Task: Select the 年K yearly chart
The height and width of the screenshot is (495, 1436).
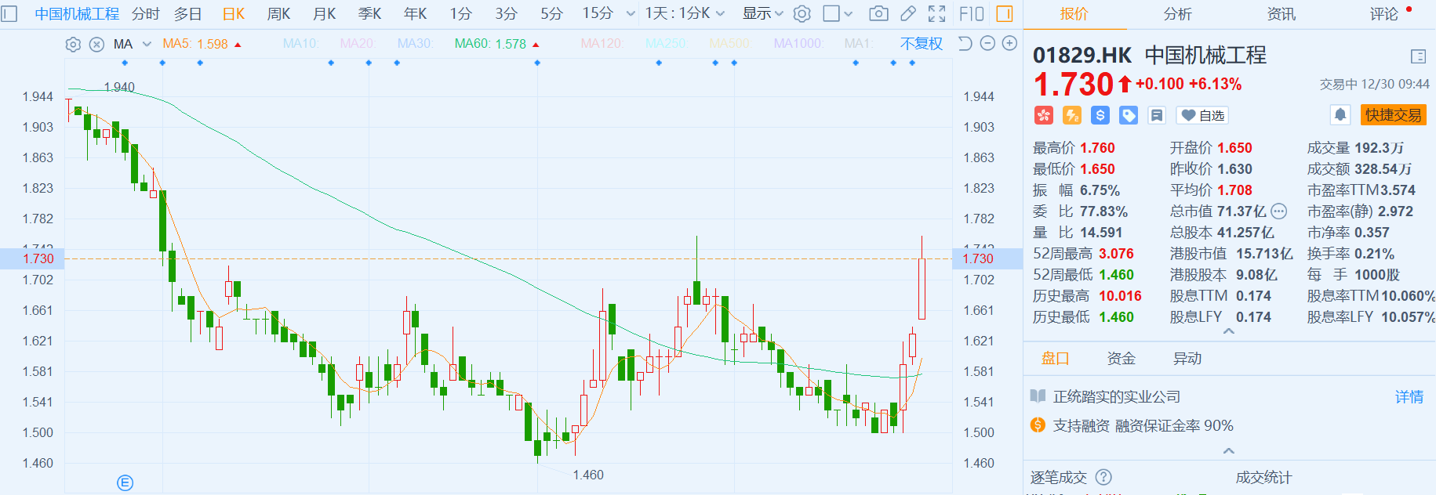Action: pos(416,14)
